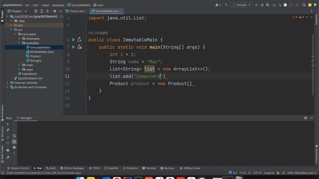Switch to the ImmutableMain.java editor tab
Screen dimensions: 319x179
click(x=107, y=11)
